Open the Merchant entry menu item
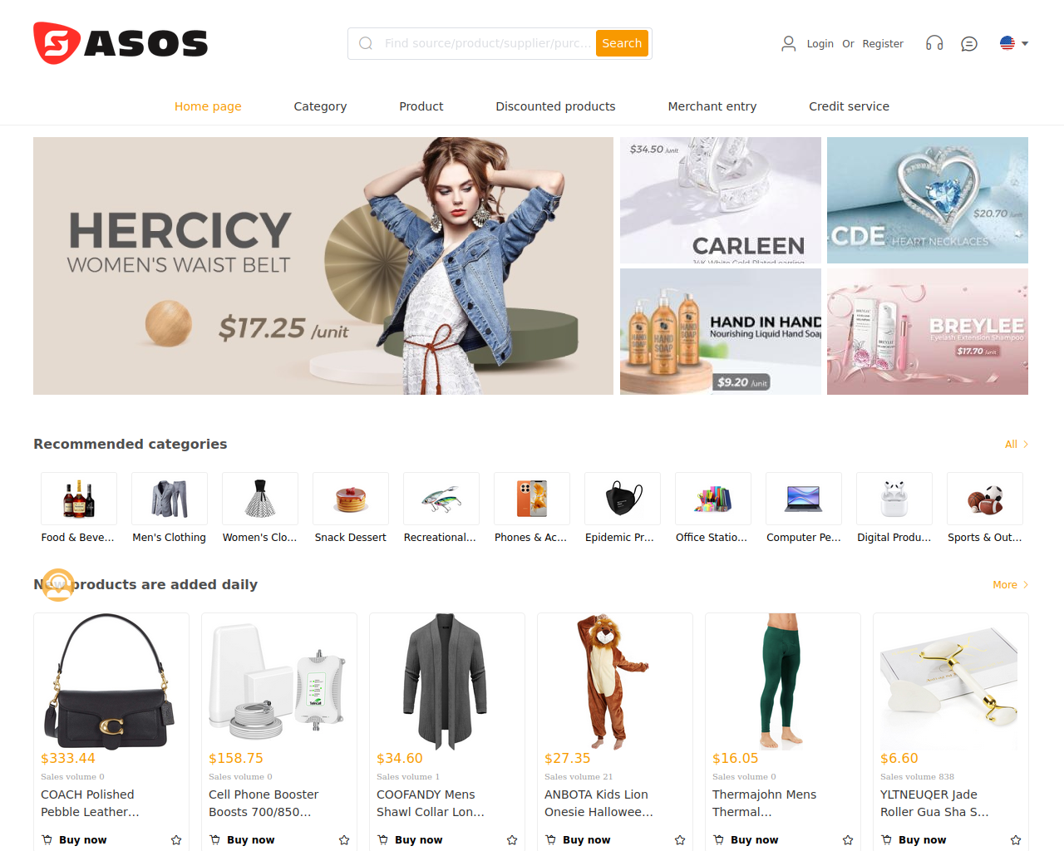The width and height of the screenshot is (1064, 851). (712, 106)
